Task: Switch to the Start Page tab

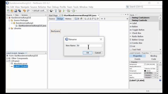Action: tap(53, 15)
